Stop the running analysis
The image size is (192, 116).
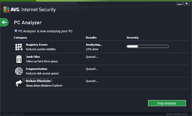tap(167, 103)
